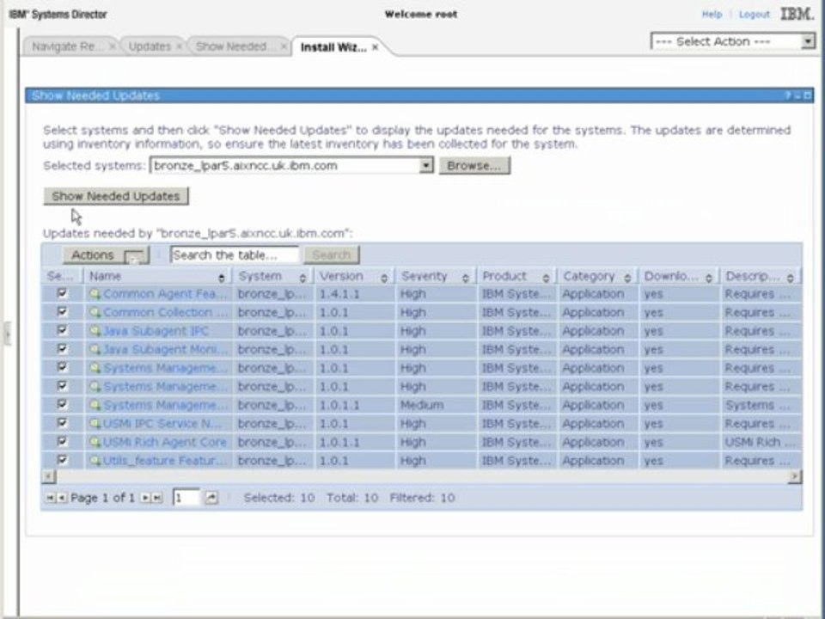Click the table Search button
The height and width of the screenshot is (619, 825).
tap(332, 255)
